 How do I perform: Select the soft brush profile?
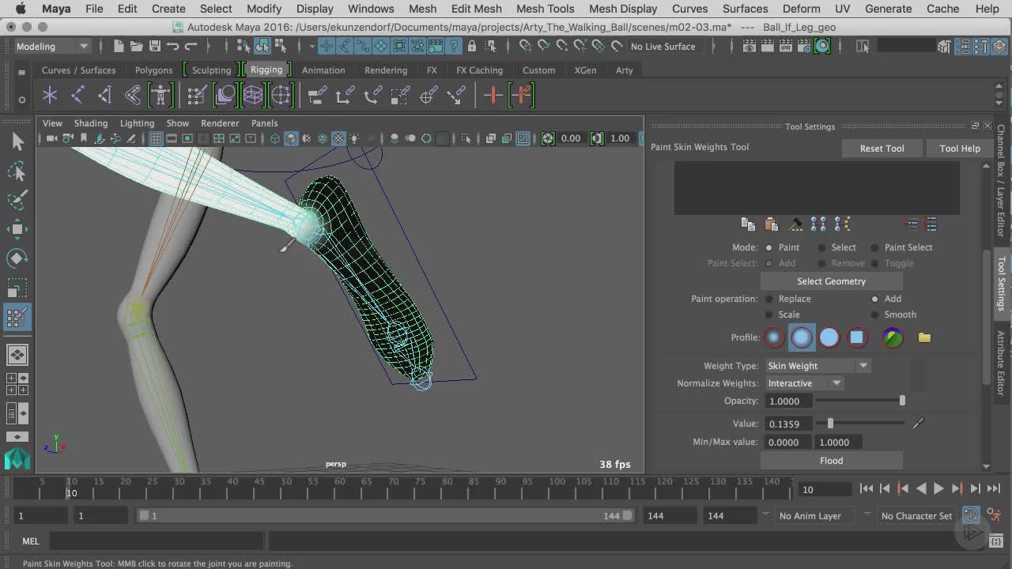point(802,337)
